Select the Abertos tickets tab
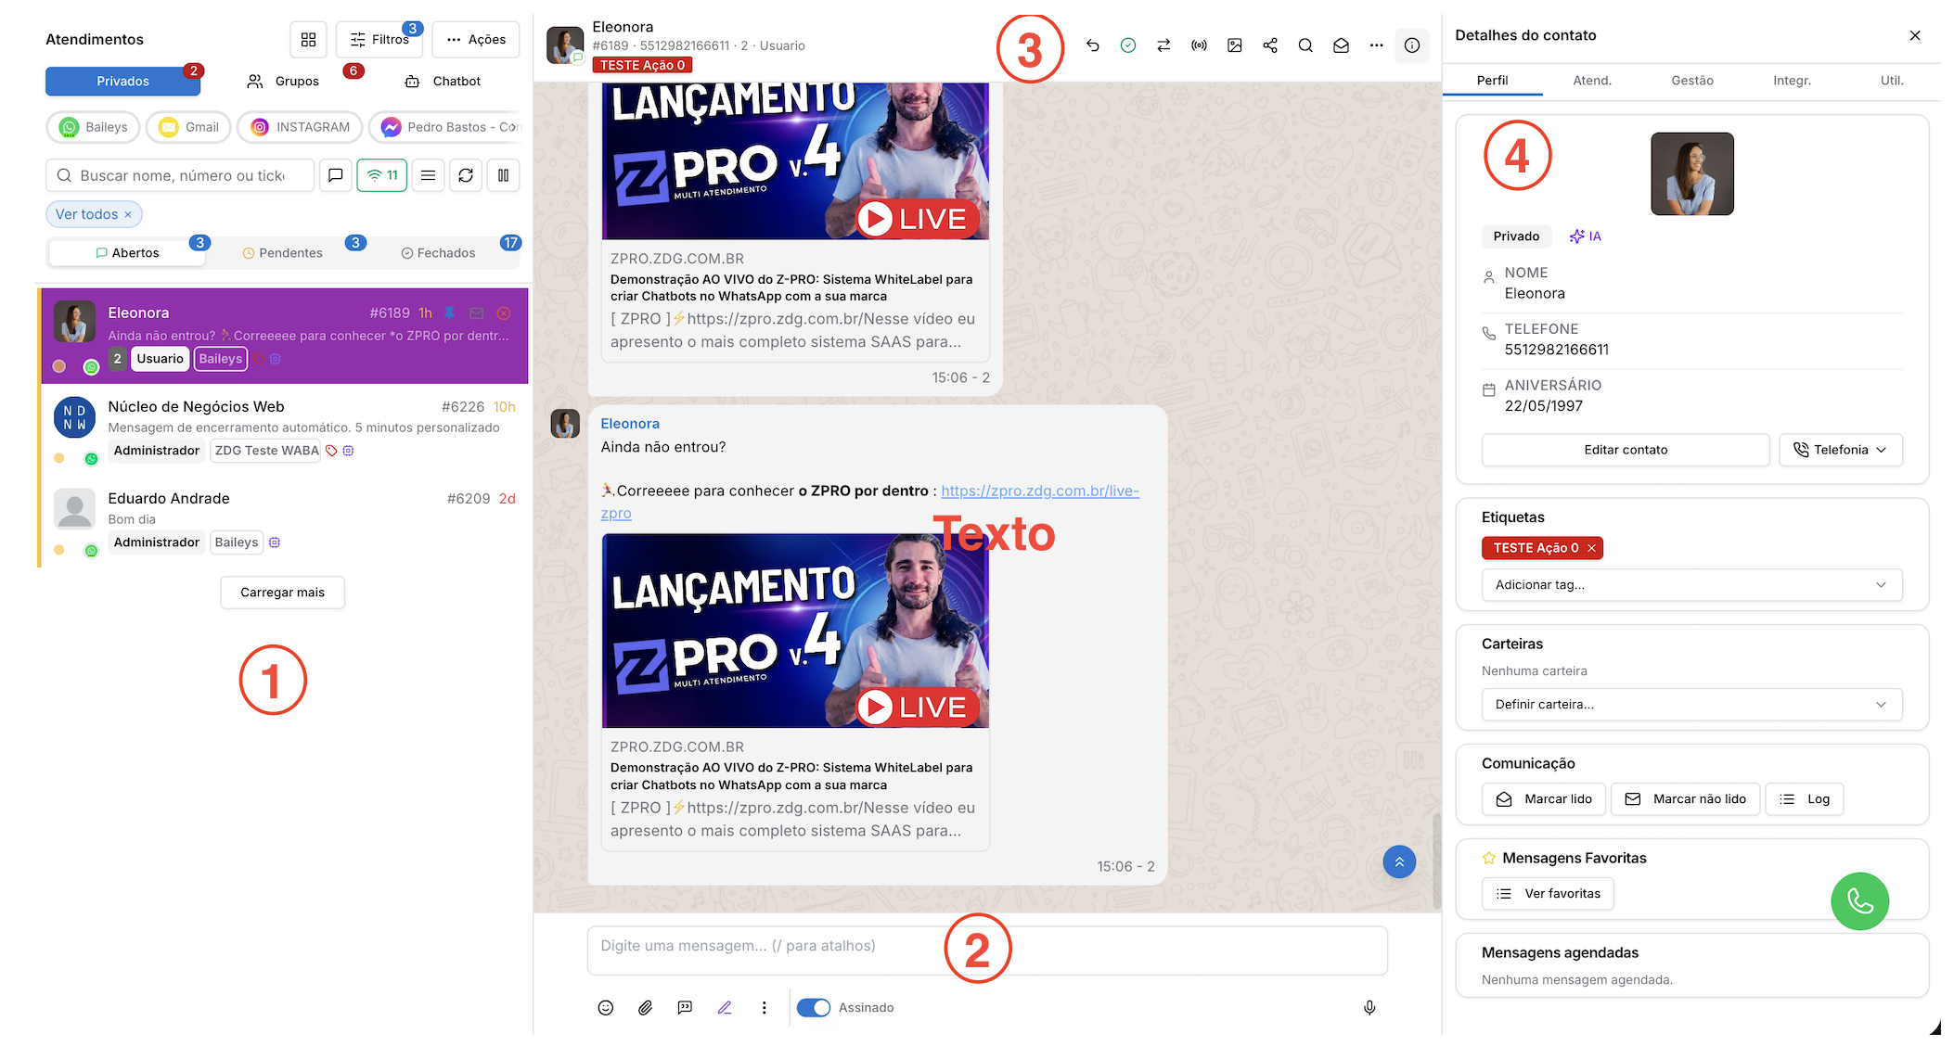 click(x=127, y=253)
